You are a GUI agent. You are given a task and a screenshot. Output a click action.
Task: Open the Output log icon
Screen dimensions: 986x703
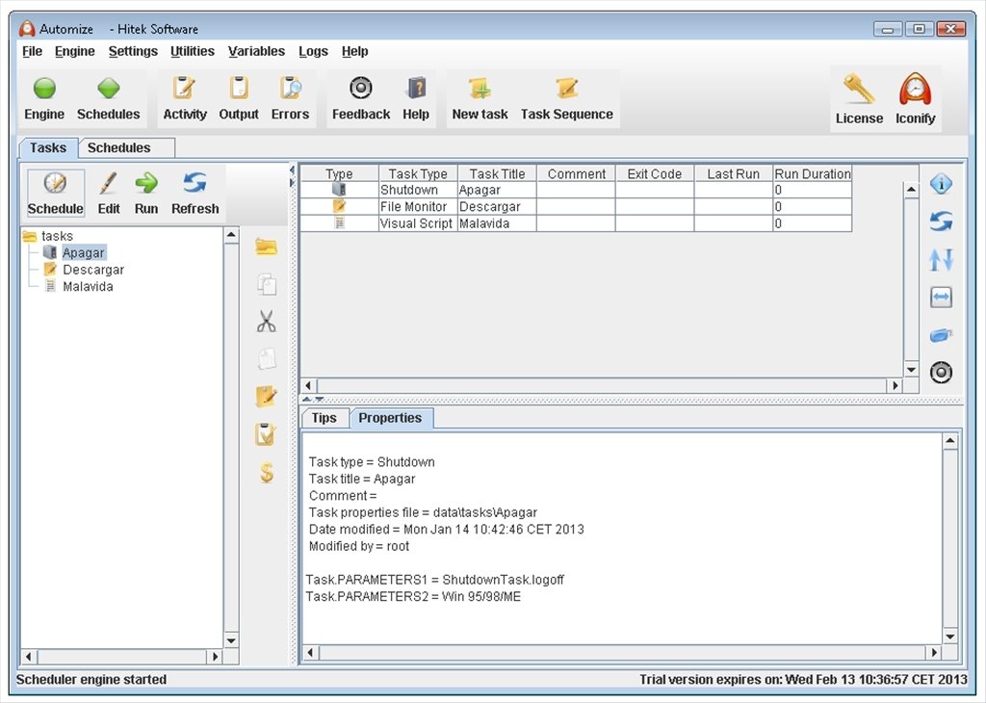click(x=239, y=89)
